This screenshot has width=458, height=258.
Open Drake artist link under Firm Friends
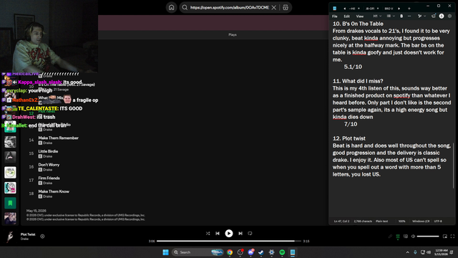[x=48, y=183]
